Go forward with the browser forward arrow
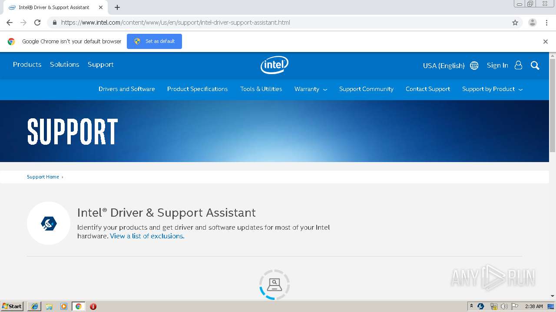This screenshot has height=312, width=556. (x=23, y=23)
